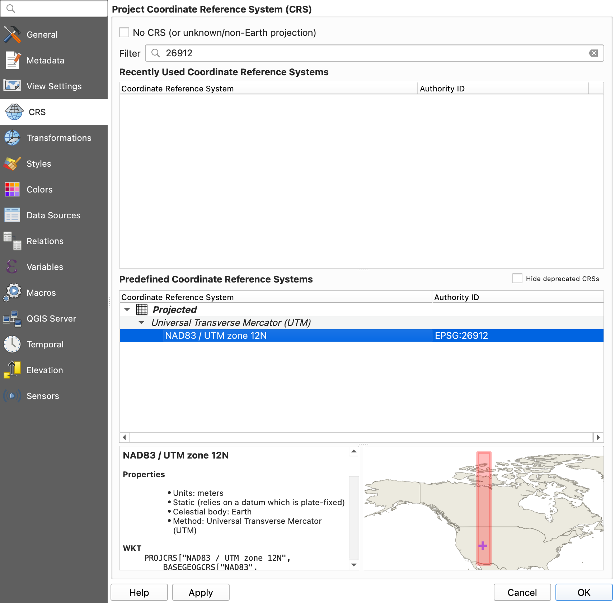
Task: Click the Variables epsilon icon
Action: (12, 267)
